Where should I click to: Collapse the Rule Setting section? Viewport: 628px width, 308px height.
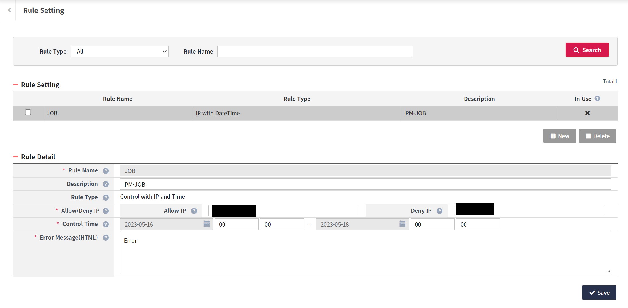pyautogui.click(x=16, y=84)
